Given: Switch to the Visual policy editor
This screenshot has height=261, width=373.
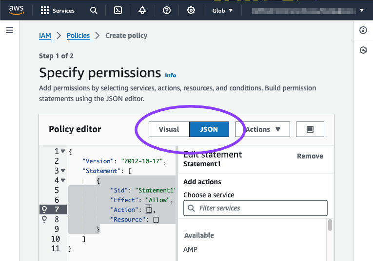Looking at the screenshot, I should click(x=169, y=129).
